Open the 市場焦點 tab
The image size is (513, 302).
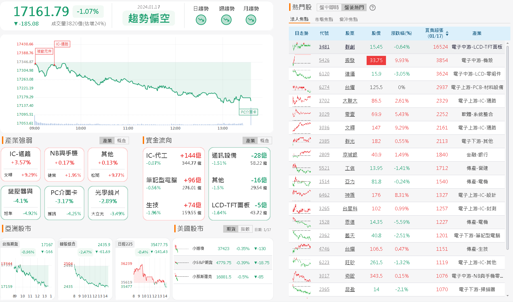point(324,19)
